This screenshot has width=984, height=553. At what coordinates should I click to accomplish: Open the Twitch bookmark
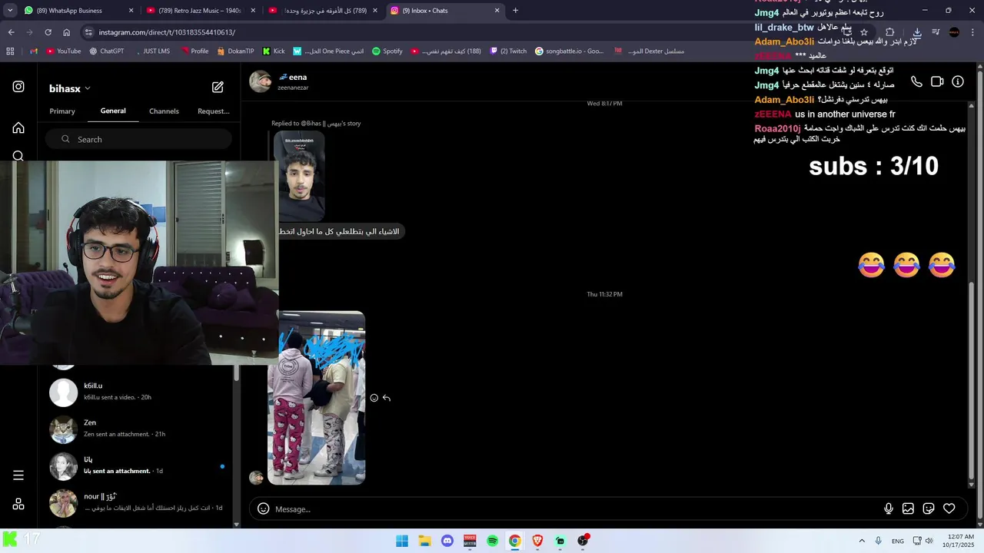pos(508,51)
